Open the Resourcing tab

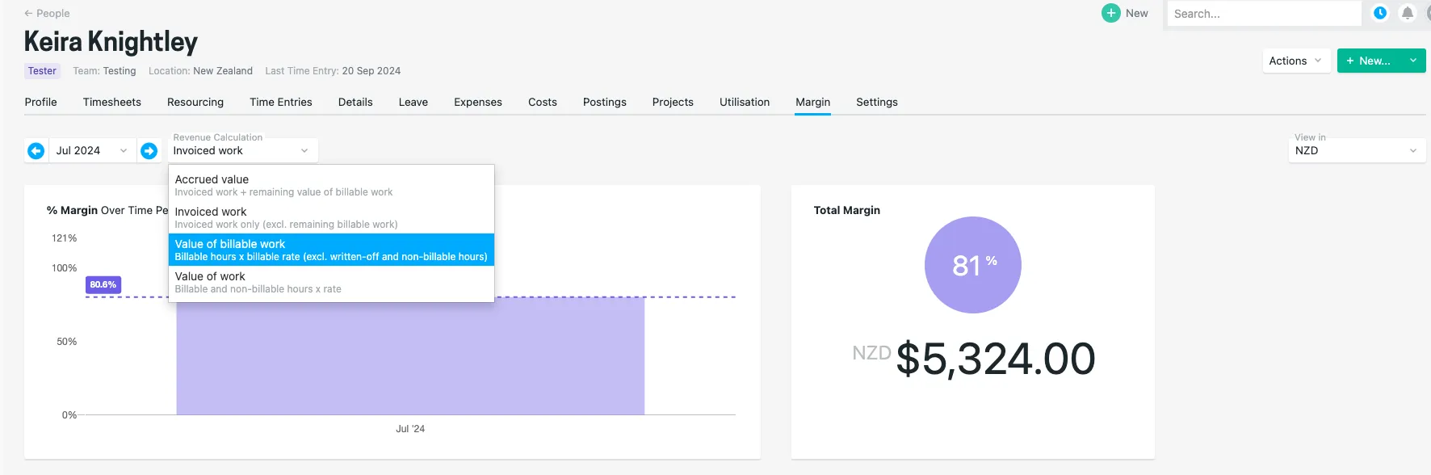pos(195,102)
